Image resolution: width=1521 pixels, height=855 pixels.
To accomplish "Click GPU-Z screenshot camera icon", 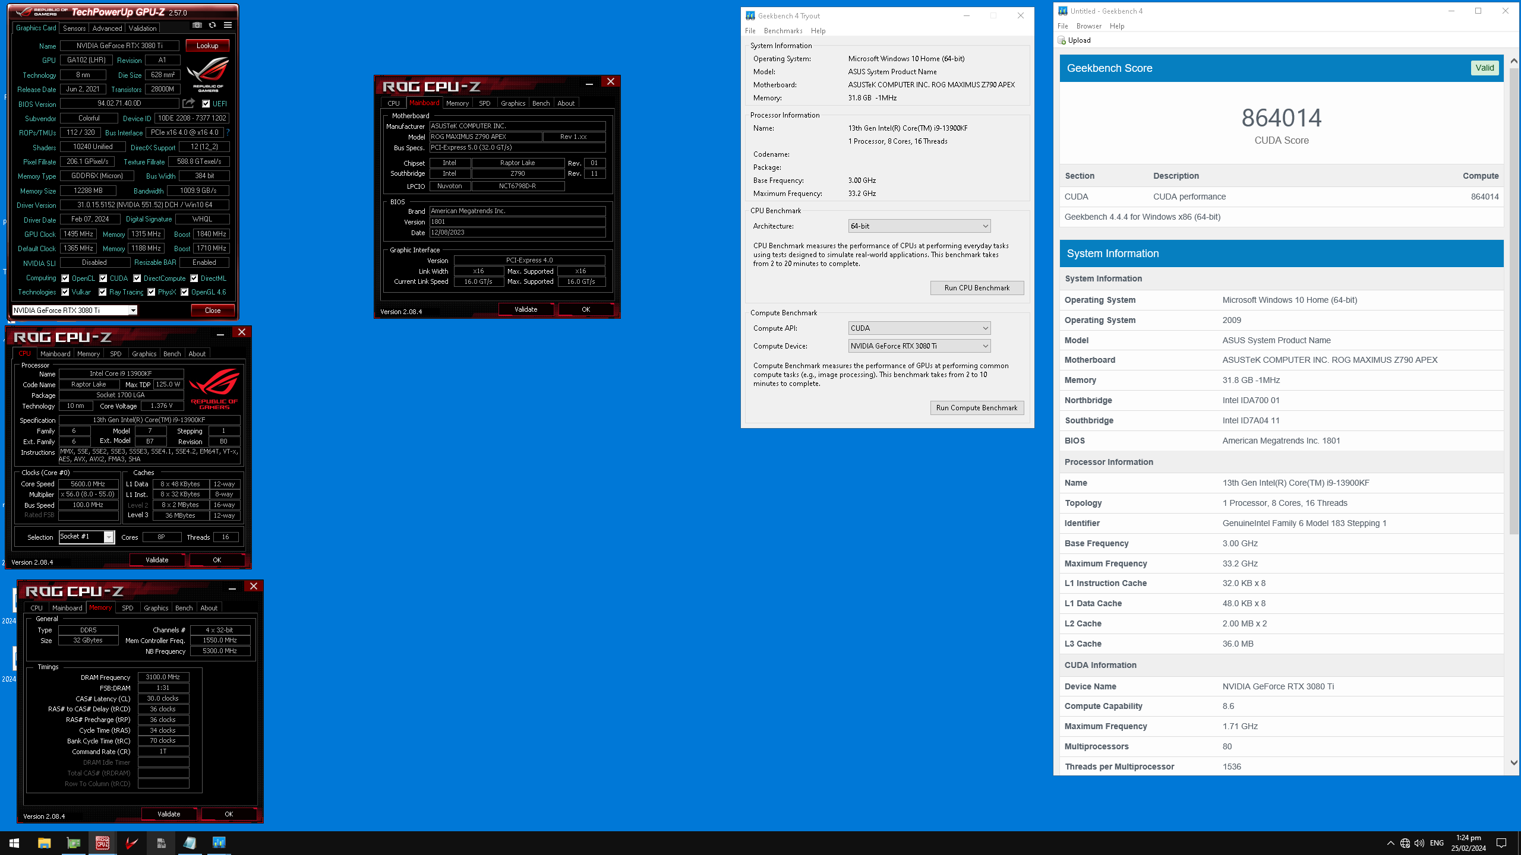I will pos(197,26).
